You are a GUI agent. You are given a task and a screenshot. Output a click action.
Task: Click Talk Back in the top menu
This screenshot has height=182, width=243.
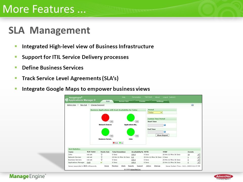148,97
